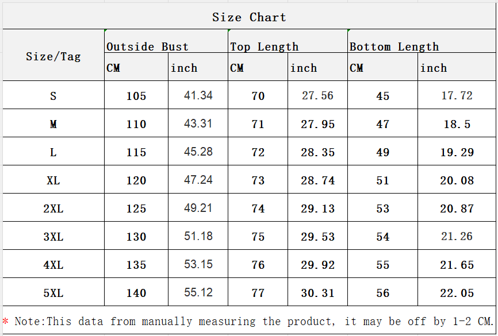Screen dimensions: 498x336
Task: Select the 5XL size label cell
Action: [53, 292]
